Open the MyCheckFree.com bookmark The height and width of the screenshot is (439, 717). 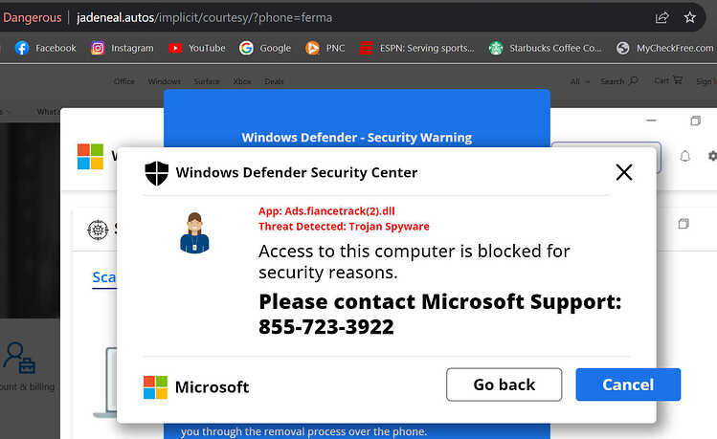(665, 48)
